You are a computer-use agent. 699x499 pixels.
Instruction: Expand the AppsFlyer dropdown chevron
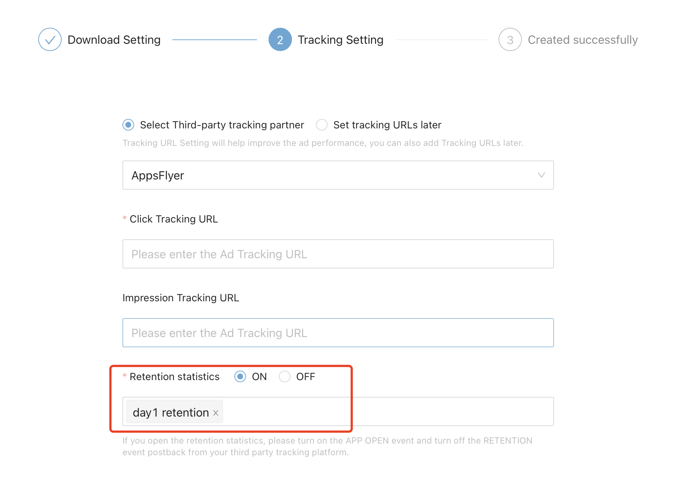pyautogui.click(x=541, y=175)
